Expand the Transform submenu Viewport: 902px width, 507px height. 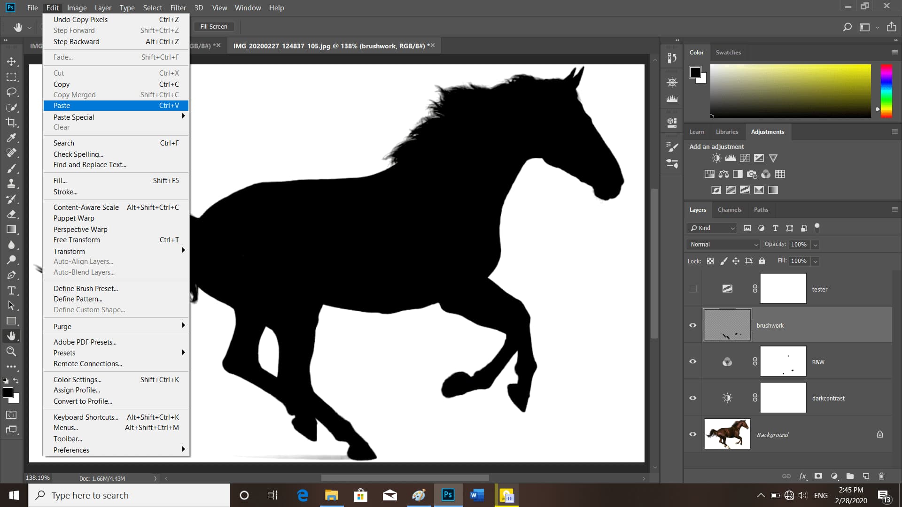(116, 251)
